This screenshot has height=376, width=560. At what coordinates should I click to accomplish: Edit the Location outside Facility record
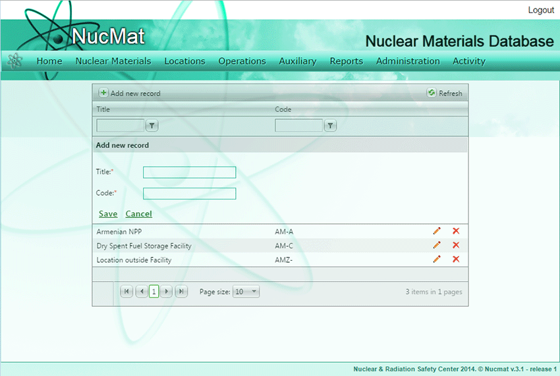point(436,259)
